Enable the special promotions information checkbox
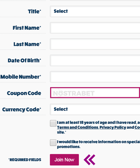The width and height of the screenshot is (140, 168). (x=53, y=143)
